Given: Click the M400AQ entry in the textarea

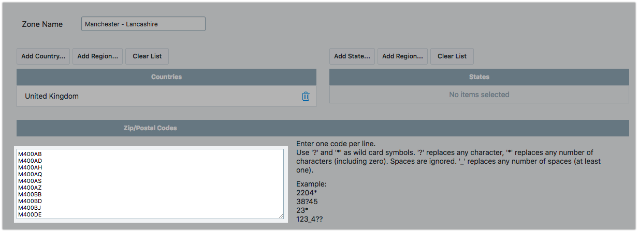Looking at the screenshot, I should pos(30,174).
